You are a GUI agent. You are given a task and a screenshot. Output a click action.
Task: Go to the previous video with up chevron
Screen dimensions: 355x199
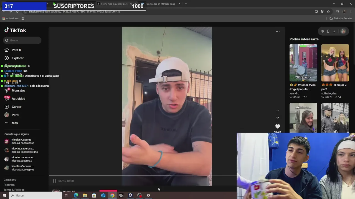278,110
